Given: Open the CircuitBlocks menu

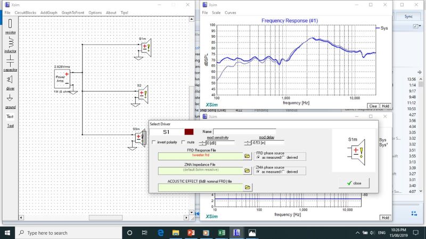Looking at the screenshot, I should [x=25, y=13].
